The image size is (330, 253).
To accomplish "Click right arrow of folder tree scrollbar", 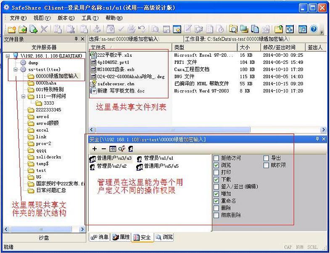I will click(x=82, y=229).
